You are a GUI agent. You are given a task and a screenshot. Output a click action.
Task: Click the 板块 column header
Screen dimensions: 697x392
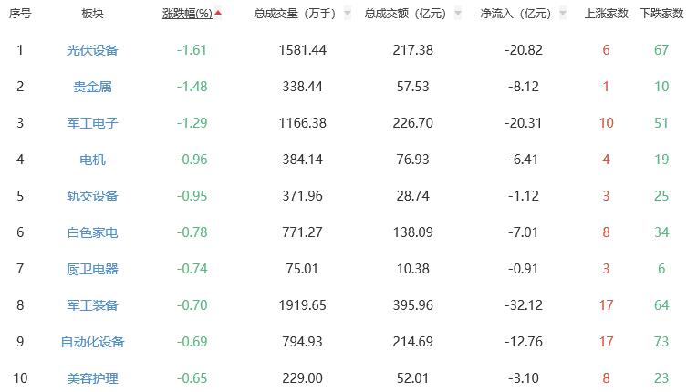click(92, 14)
